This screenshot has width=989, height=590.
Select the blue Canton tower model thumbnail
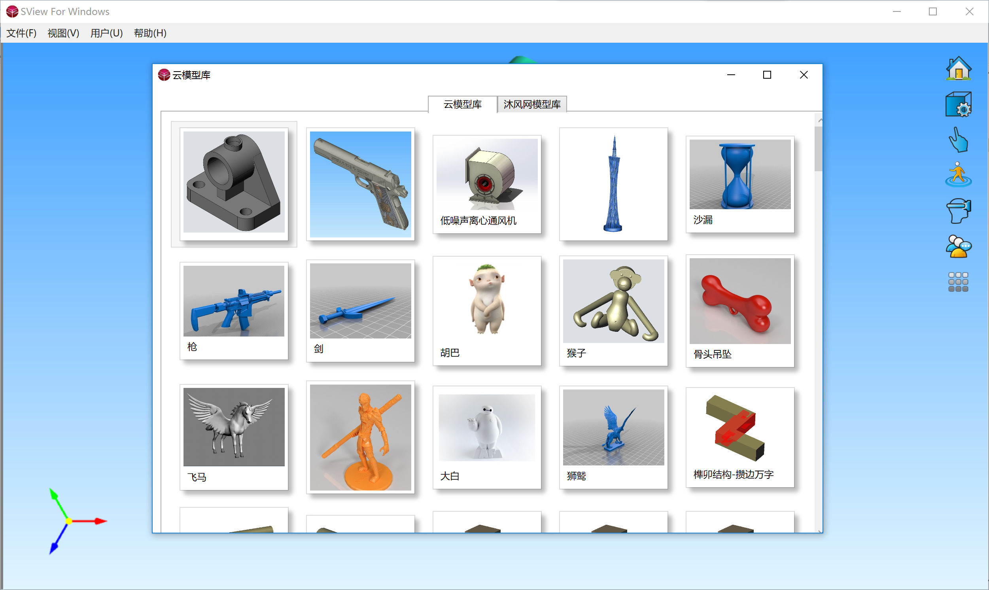[x=613, y=183]
